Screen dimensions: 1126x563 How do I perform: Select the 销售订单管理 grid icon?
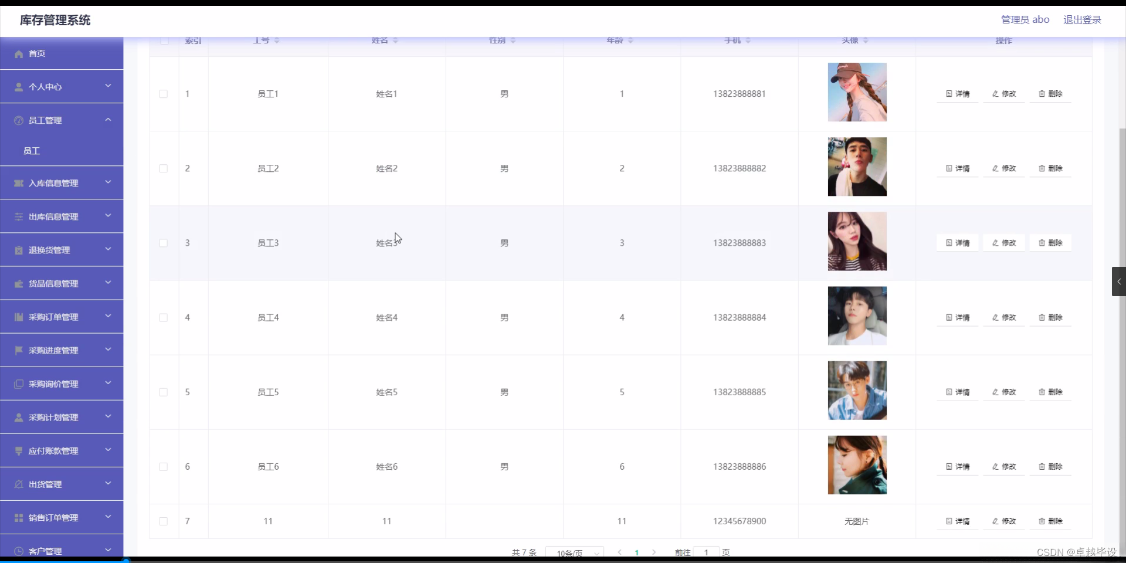pos(18,517)
